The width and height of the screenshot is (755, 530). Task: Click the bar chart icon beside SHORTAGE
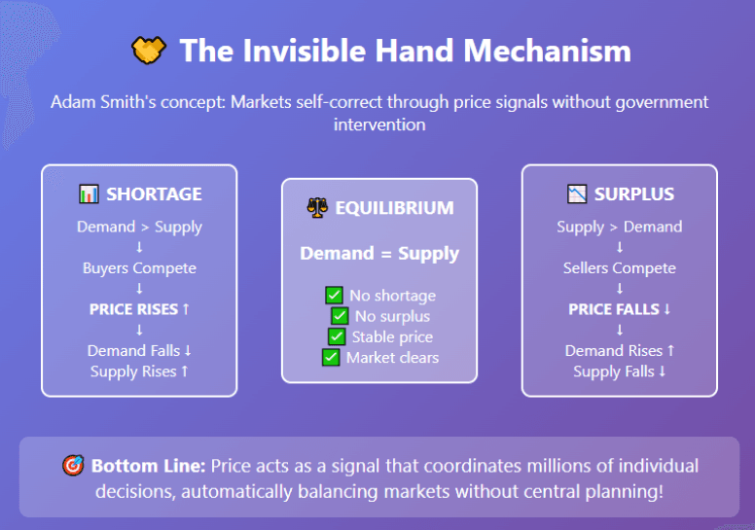pos(89,194)
